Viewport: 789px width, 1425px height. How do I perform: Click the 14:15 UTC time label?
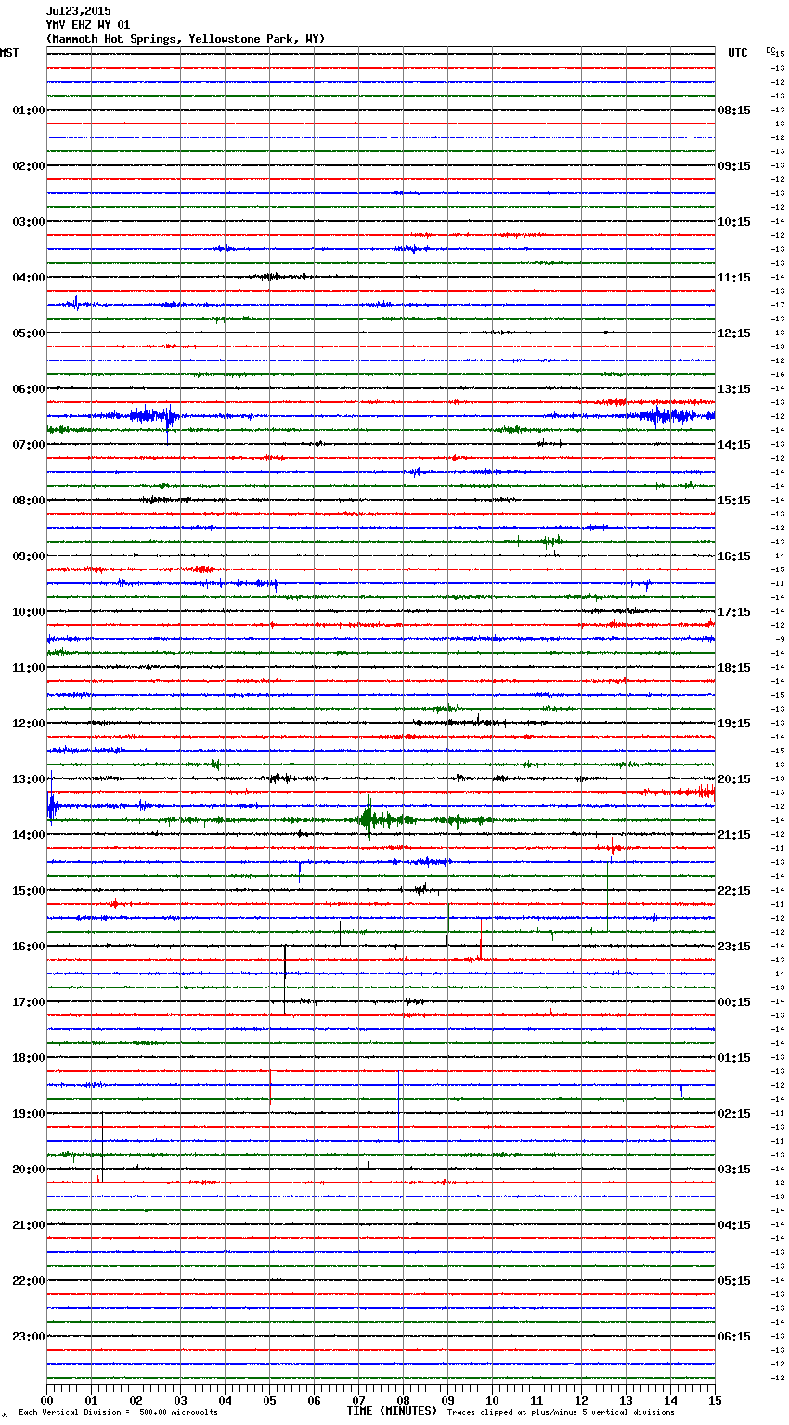tap(734, 445)
